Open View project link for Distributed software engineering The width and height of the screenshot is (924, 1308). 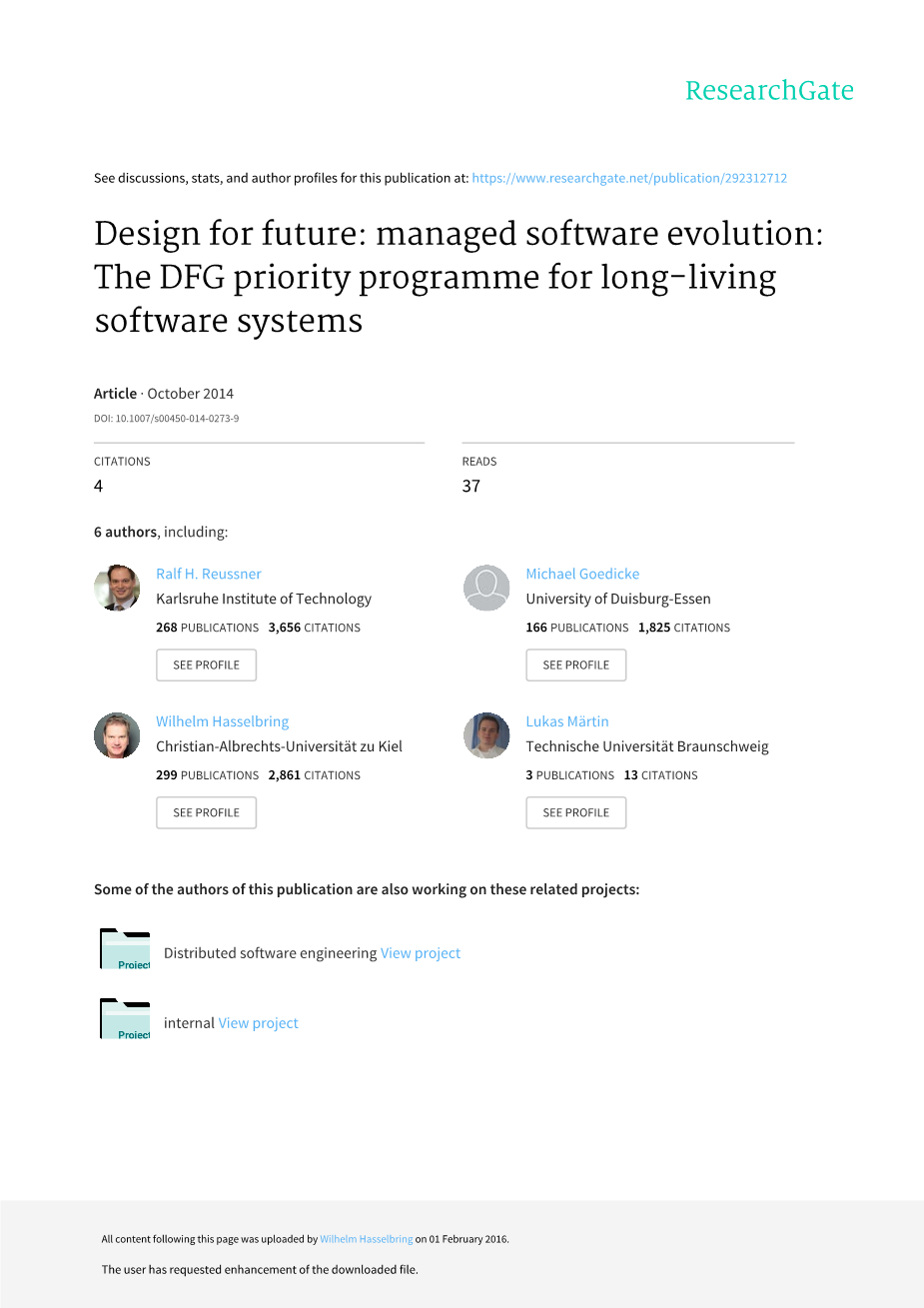pos(421,954)
